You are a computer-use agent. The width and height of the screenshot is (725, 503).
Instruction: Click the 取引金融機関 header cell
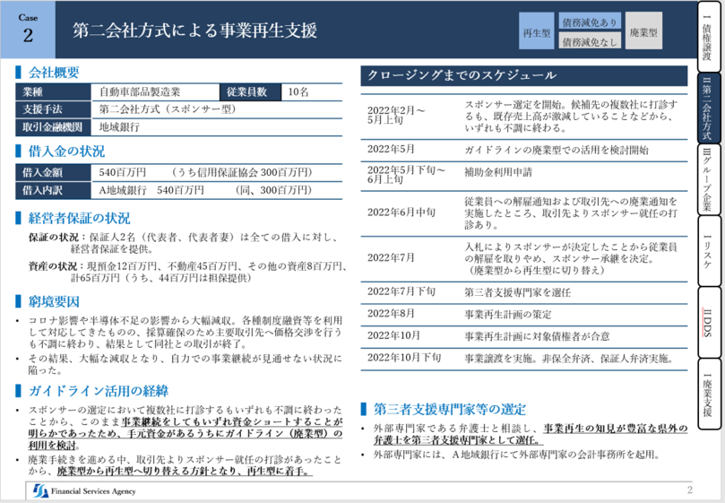pyautogui.click(x=53, y=127)
